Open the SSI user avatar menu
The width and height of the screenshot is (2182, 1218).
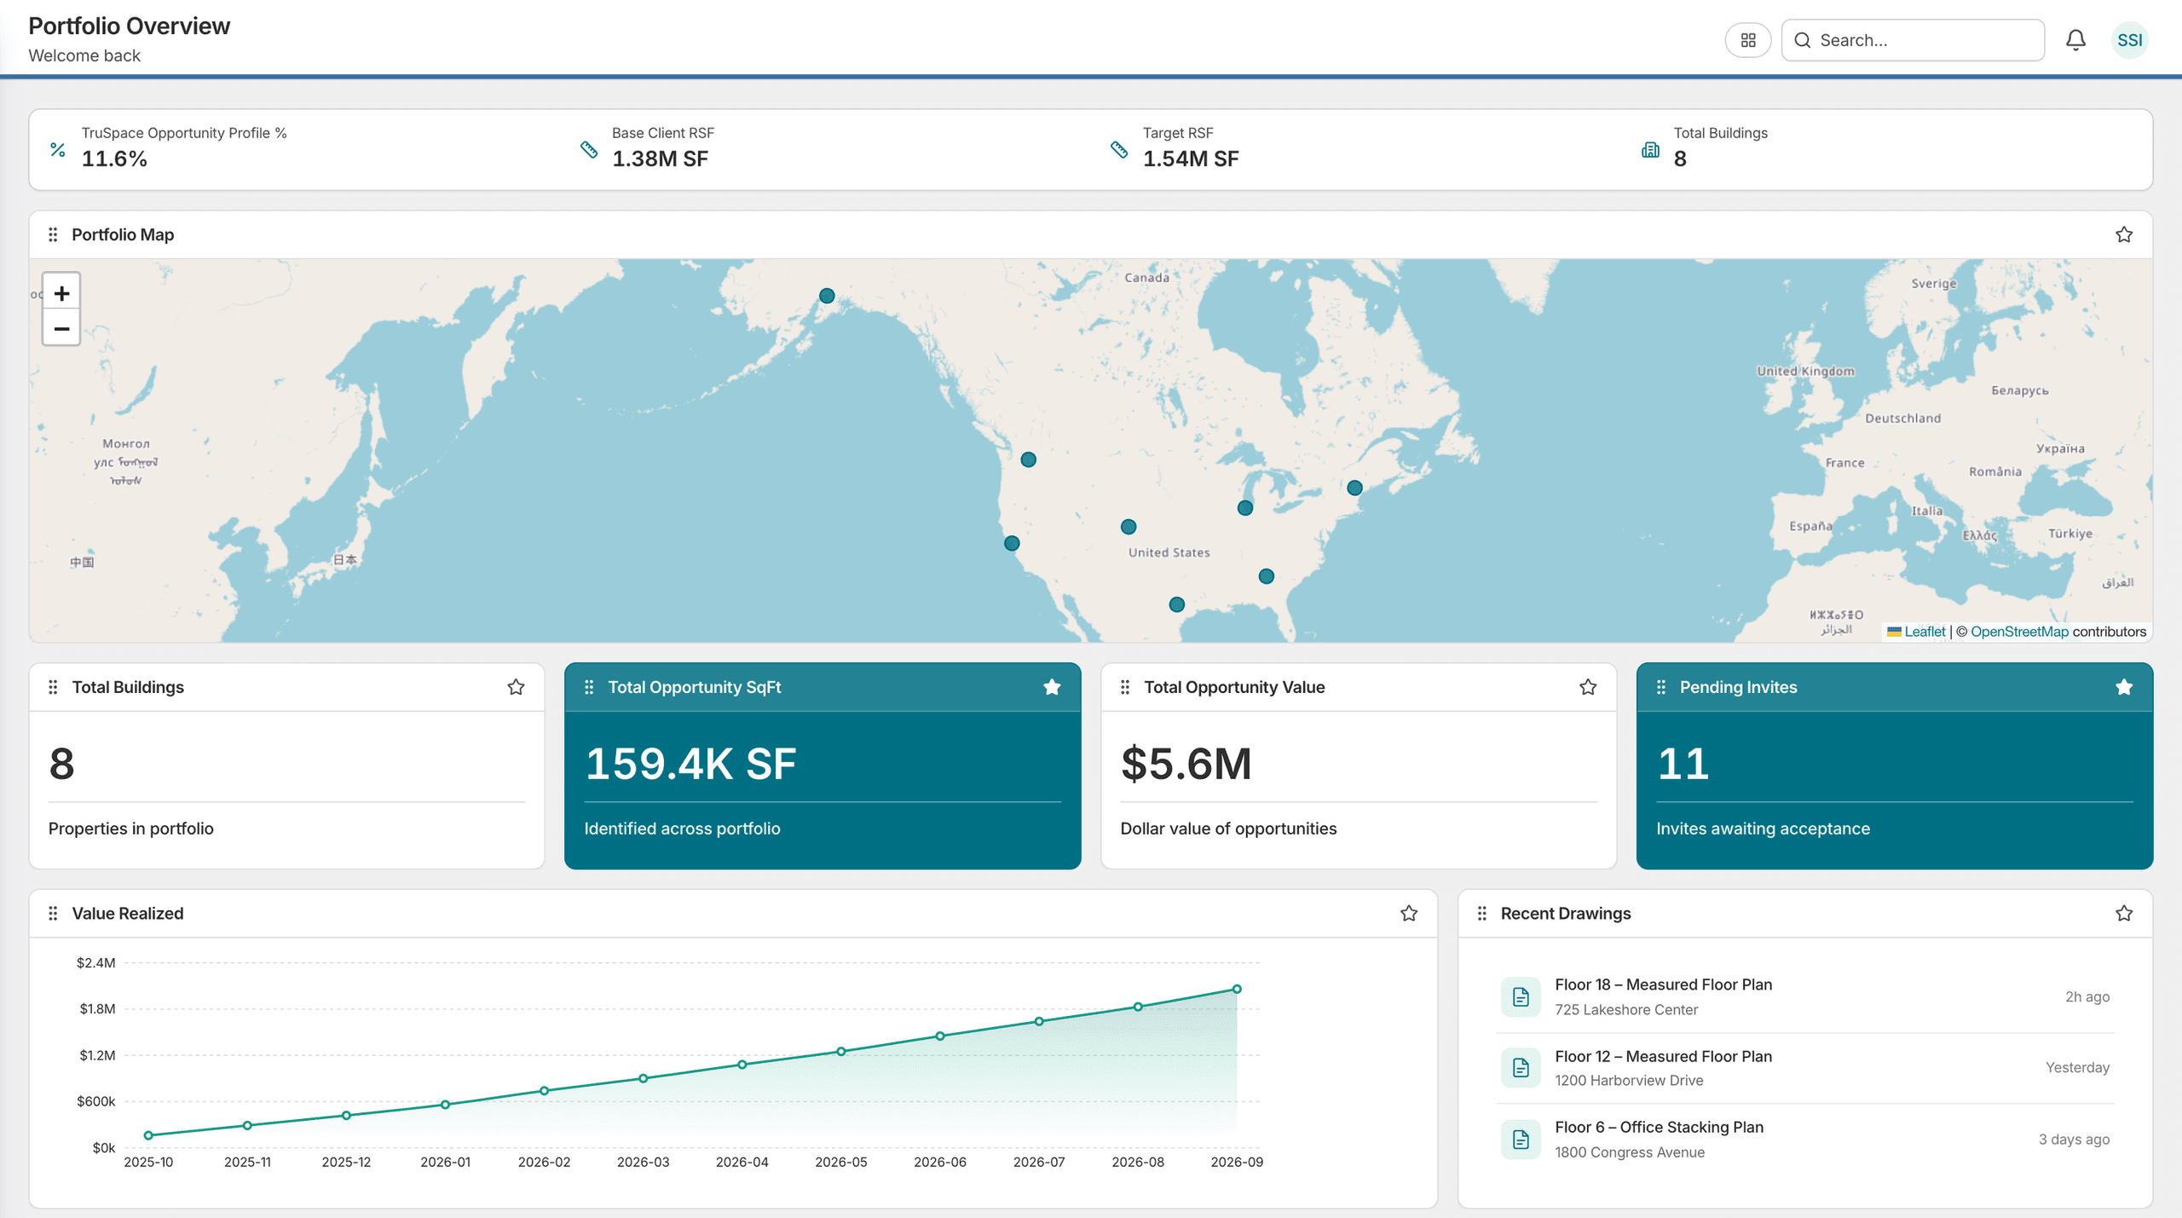[x=2129, y=40]
